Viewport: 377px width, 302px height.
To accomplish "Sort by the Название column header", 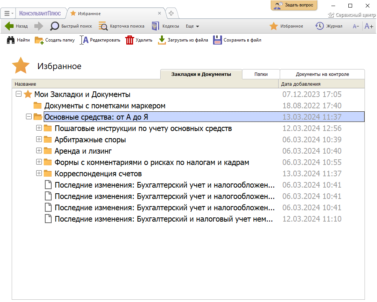I will [x=145, y=84].
